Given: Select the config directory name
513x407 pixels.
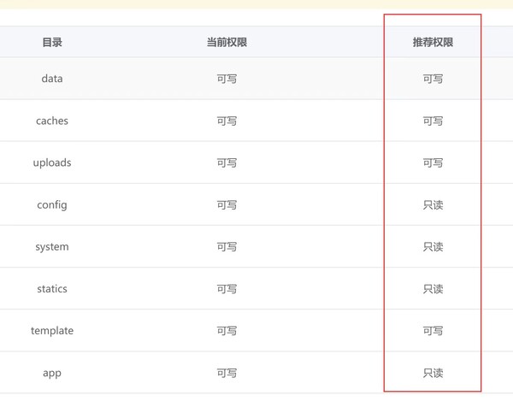Looking at the screenshot, I should pyautogui.click(x=52, y=204).
